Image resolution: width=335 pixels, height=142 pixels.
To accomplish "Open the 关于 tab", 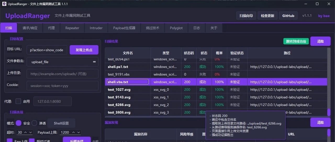I will (214, 28).
